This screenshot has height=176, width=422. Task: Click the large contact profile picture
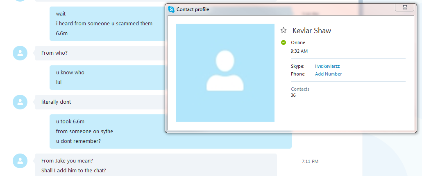[225, 73]
